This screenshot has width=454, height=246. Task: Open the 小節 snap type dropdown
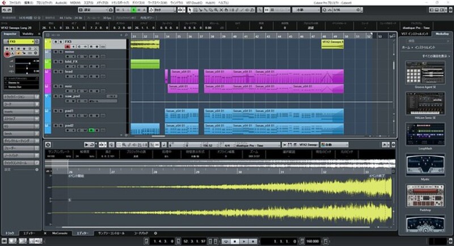[x=306, y=10]
